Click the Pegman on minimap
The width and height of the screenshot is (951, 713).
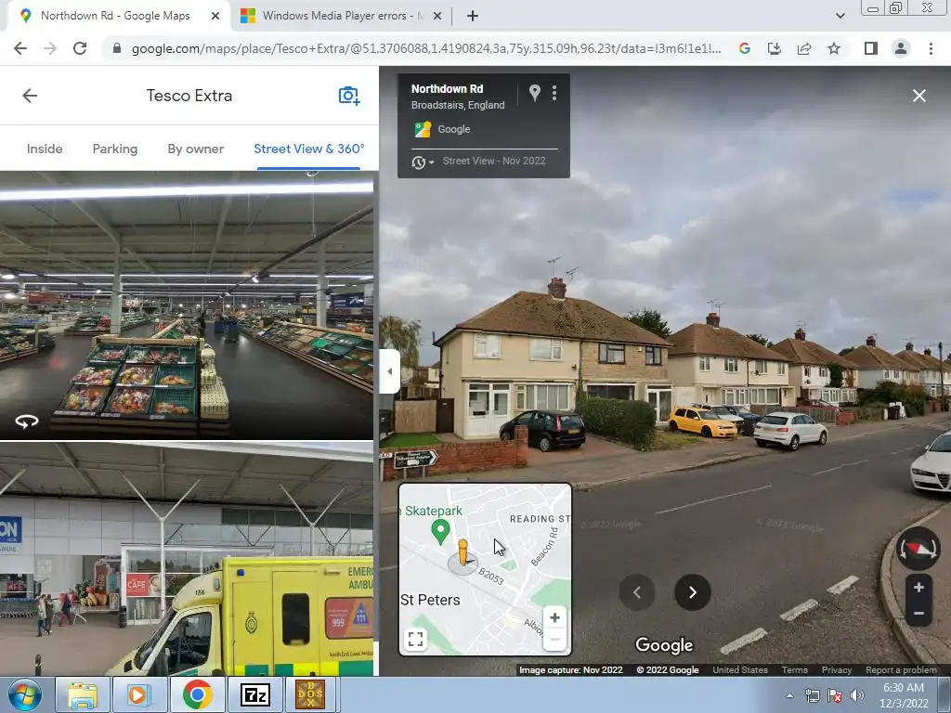pyautogui.click(x=462, y=553)
